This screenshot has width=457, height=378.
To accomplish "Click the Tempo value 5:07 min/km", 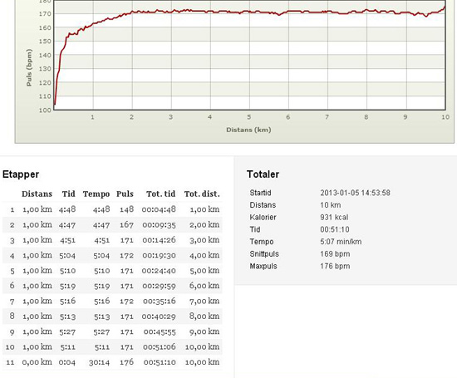I will (x=341, y=242).
